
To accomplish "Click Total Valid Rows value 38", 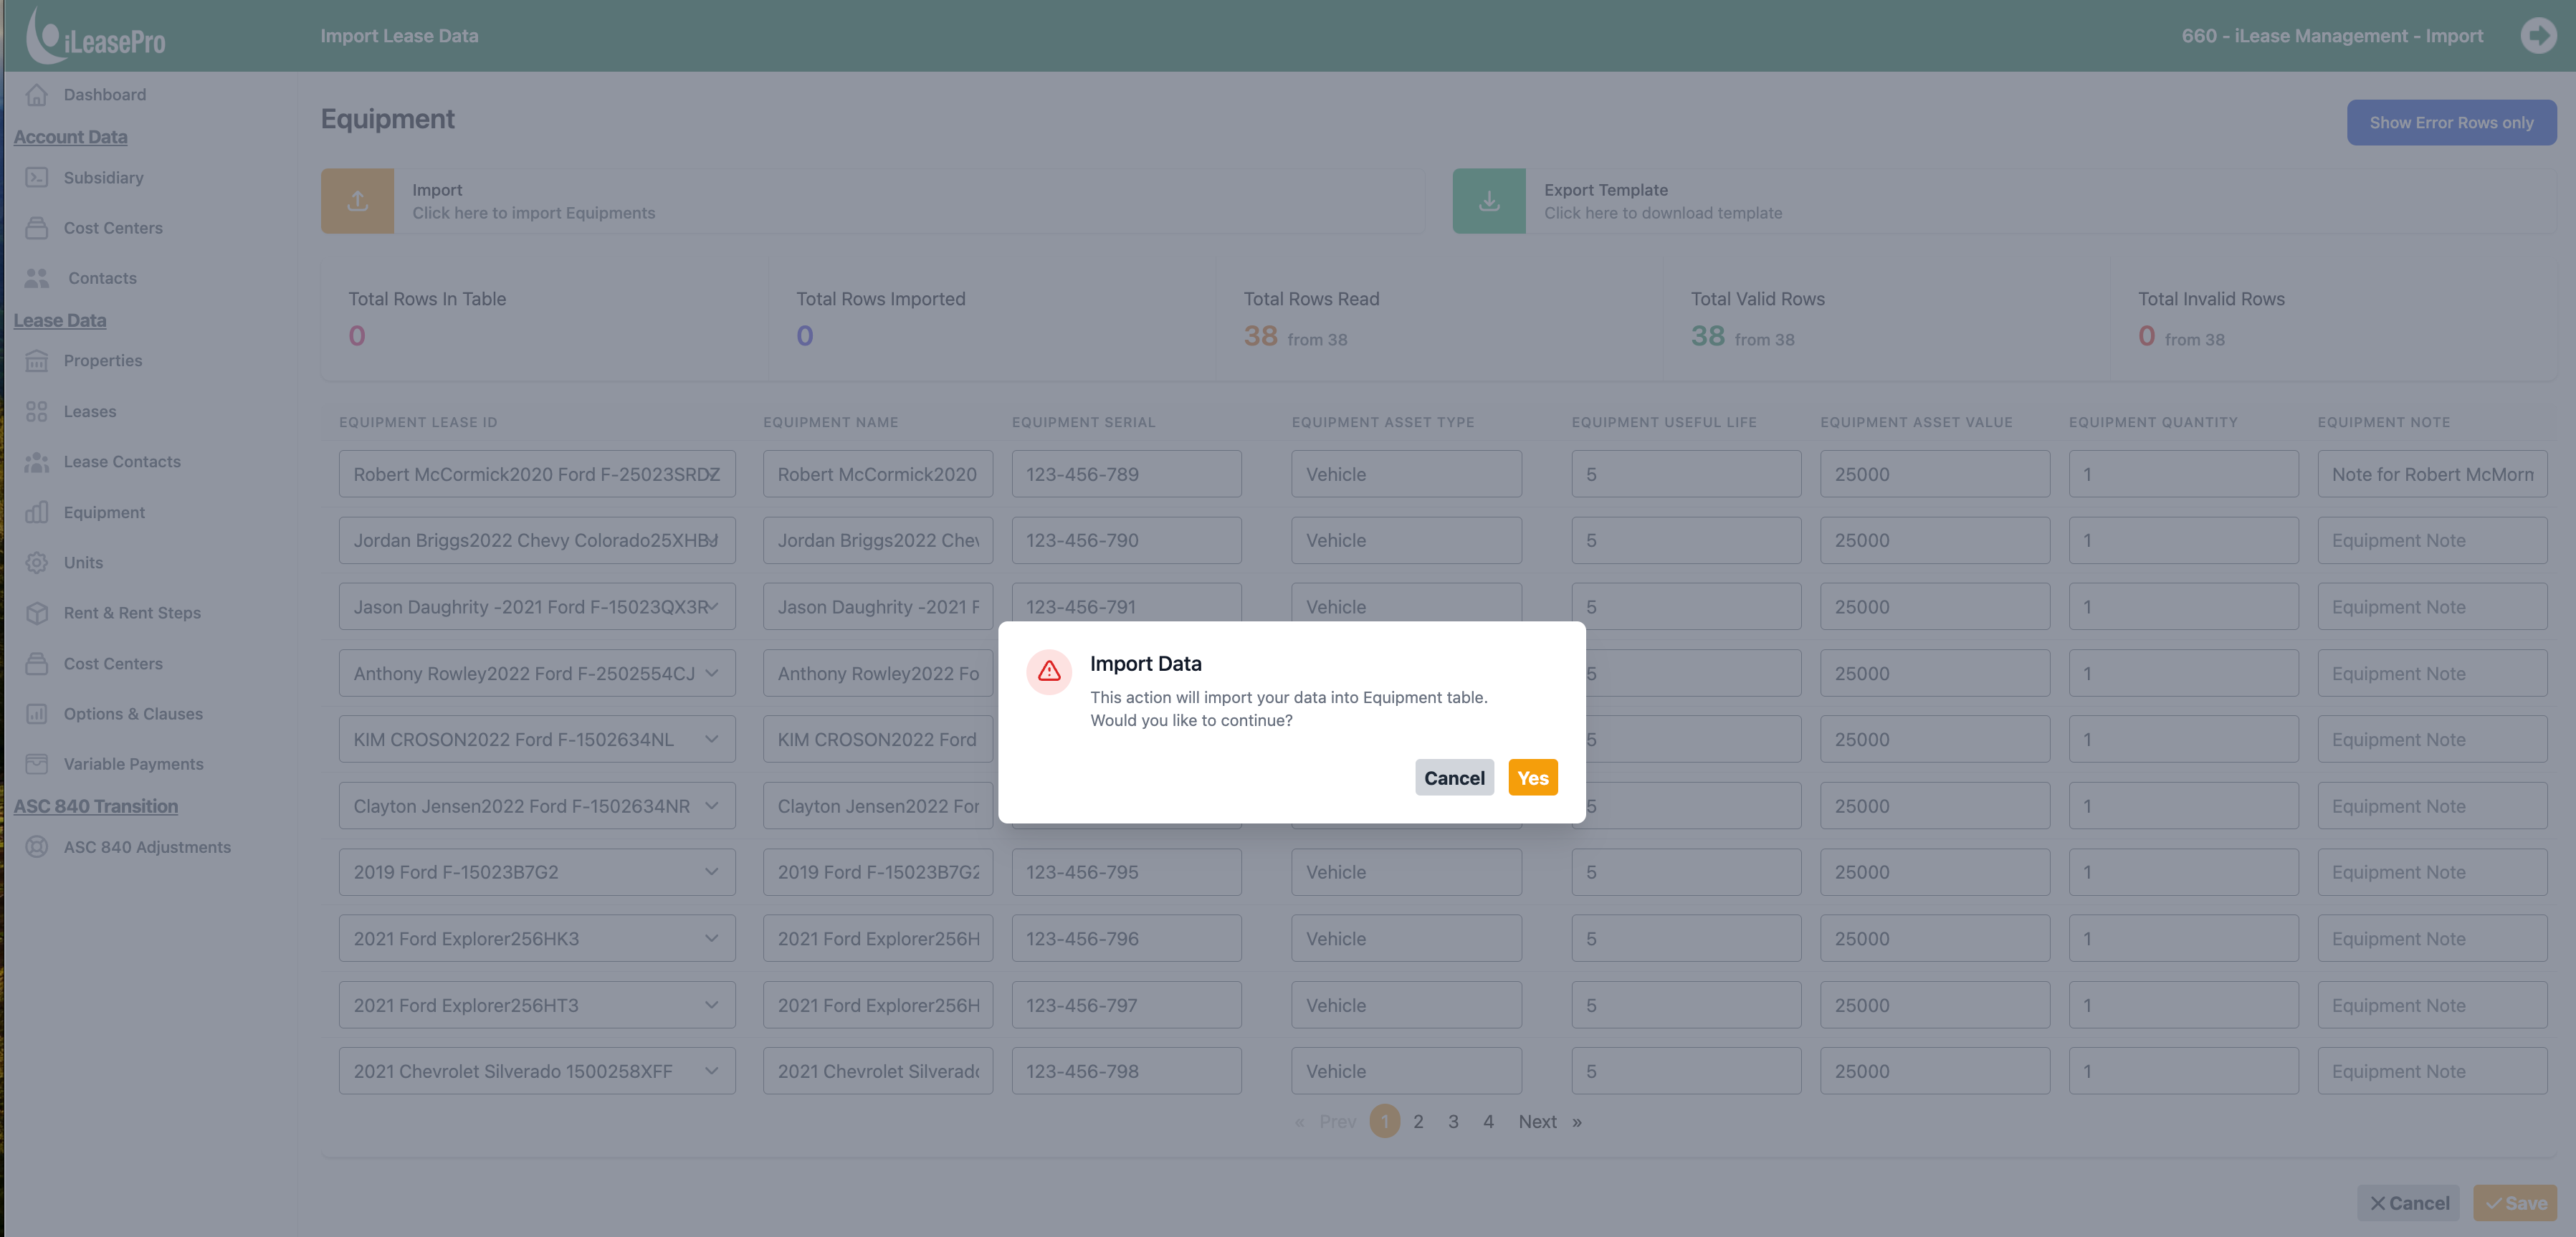I will tap(1708, 336).
